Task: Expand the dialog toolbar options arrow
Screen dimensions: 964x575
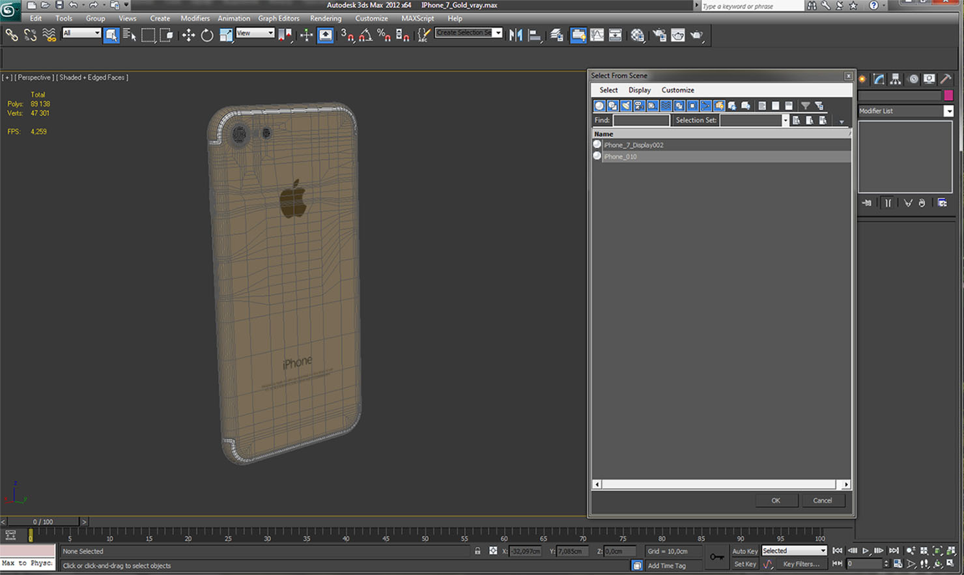Action: [x=842, y=122]
